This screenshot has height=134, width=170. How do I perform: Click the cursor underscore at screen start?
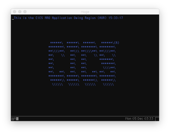pyautogui.click(x=13, y=19)
